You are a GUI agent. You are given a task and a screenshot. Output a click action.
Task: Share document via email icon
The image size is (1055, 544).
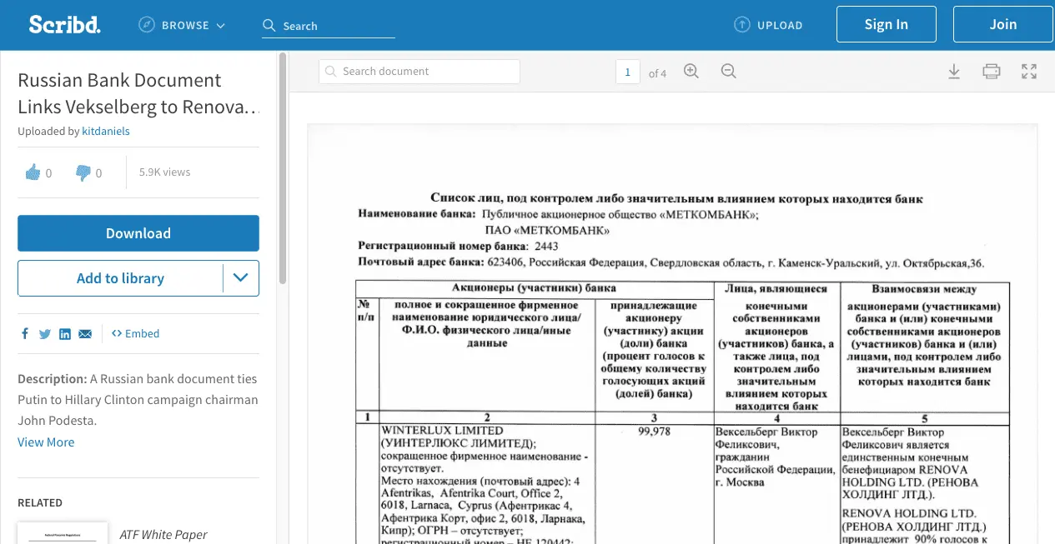click(85, 334)
